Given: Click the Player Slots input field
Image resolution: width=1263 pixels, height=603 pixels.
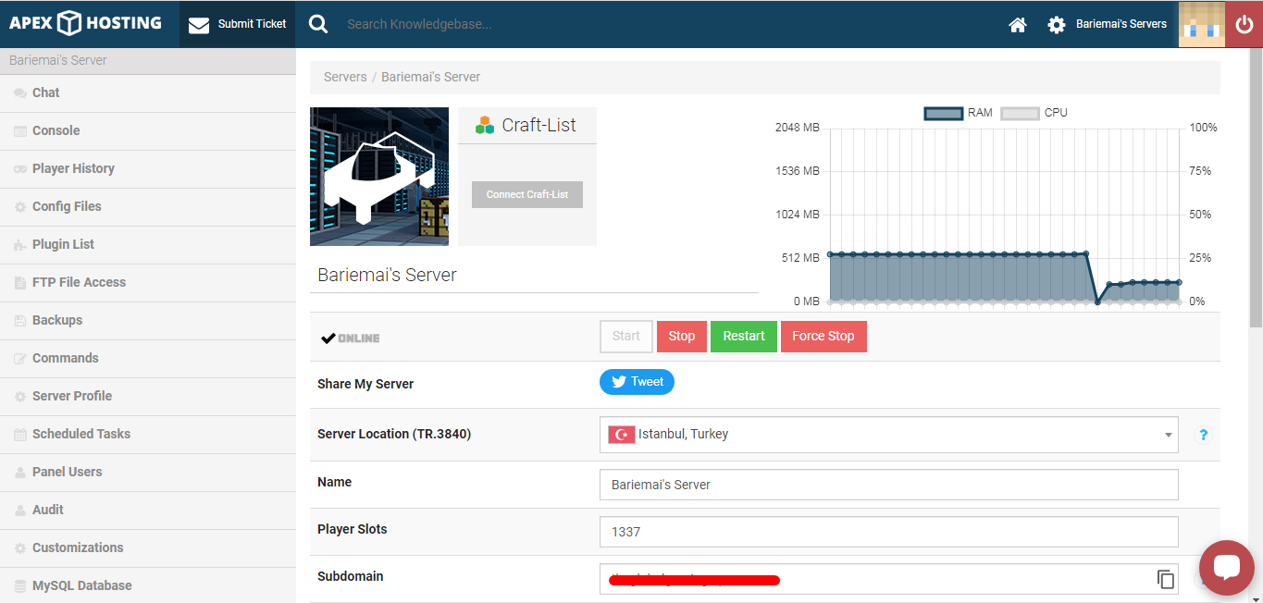Looking at the screenshot, I should pos(888,532).
